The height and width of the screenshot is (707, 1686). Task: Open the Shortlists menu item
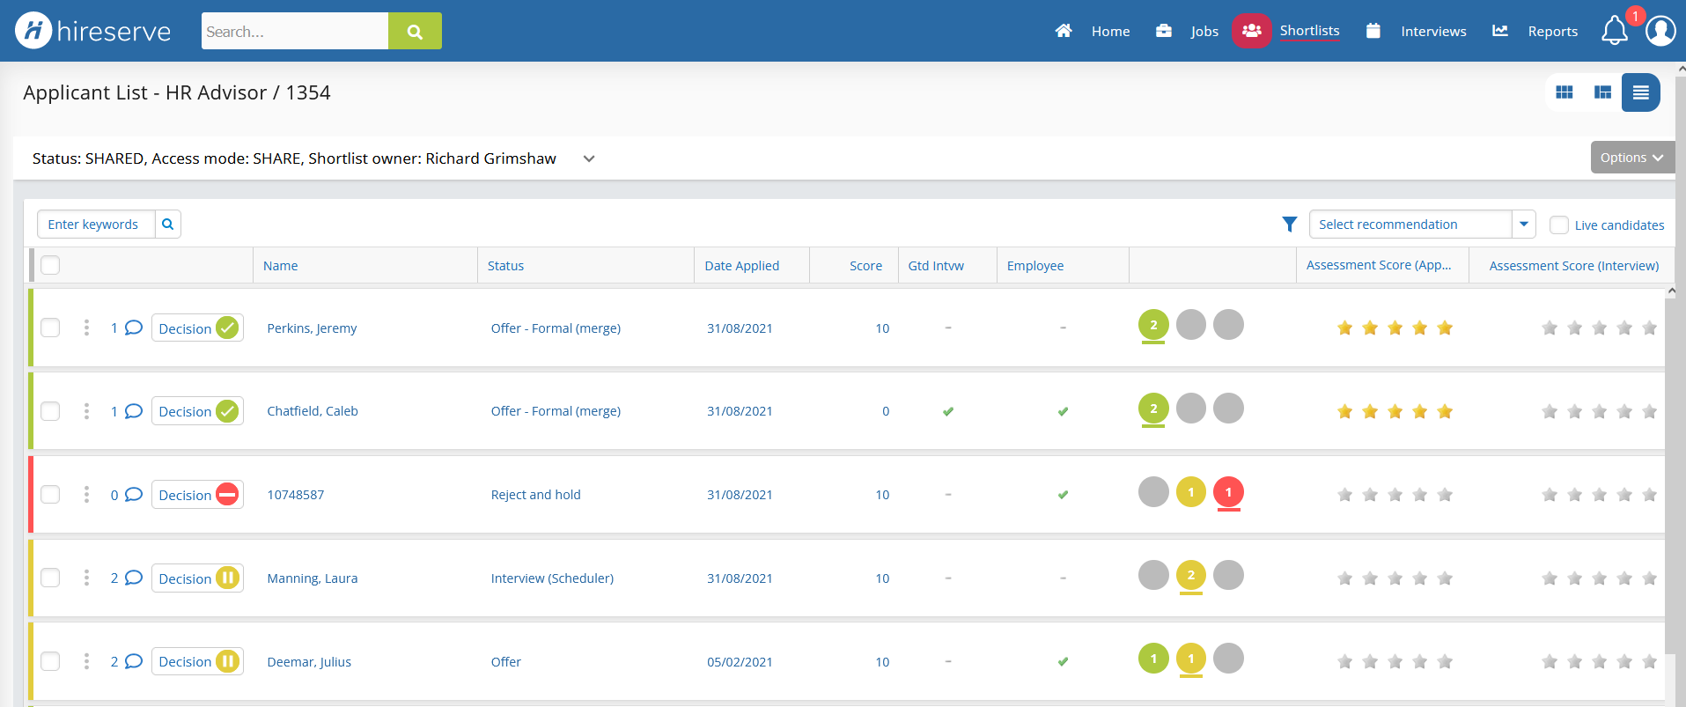point(1309,31)
